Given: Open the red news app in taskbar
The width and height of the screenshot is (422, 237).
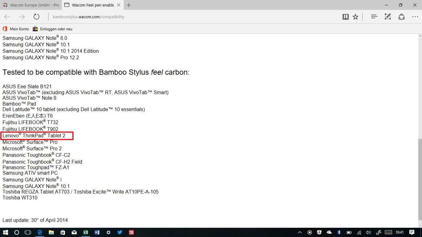Looking at the screenshot, I should tap(131, 232).
